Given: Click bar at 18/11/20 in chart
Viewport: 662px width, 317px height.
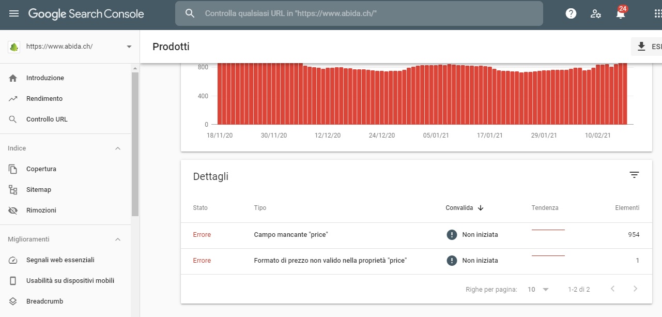Looking at the screenshot, I should click(220, 94).
